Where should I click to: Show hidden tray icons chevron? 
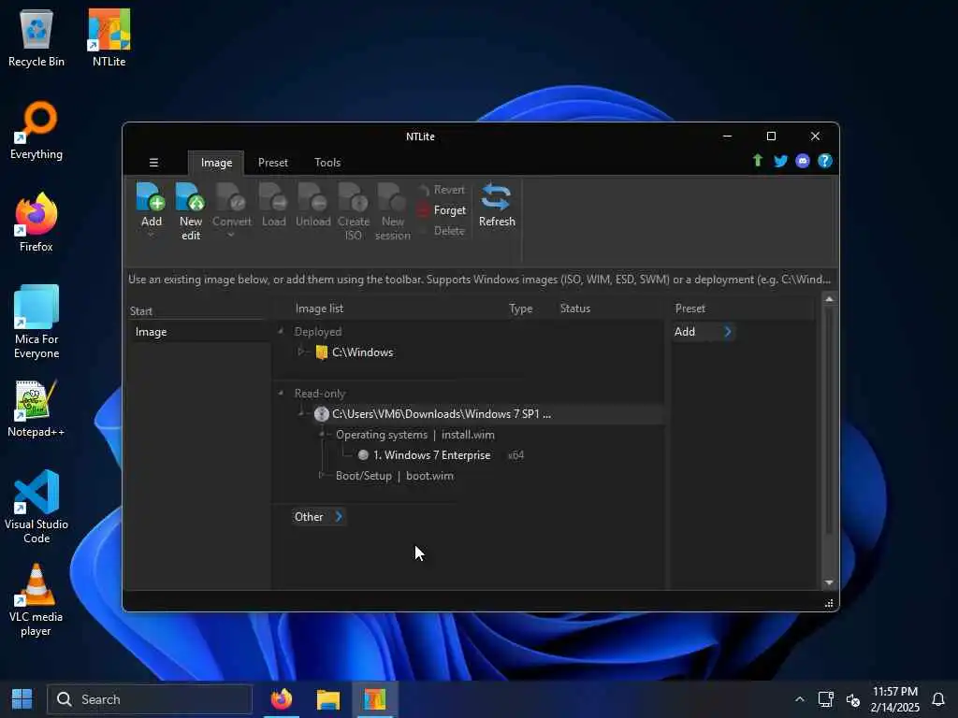(799, 699)
